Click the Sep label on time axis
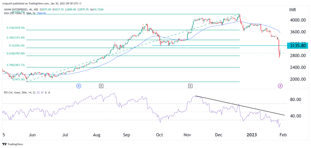The image size is (311, 148). click(127, 135)
